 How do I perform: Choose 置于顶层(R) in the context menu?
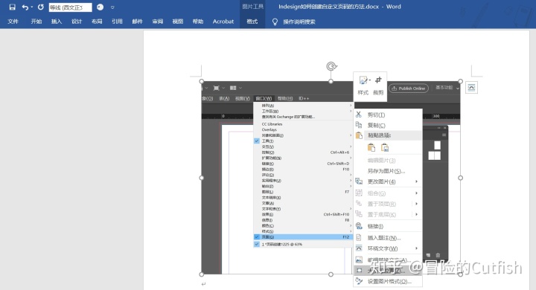coord(382,204)
